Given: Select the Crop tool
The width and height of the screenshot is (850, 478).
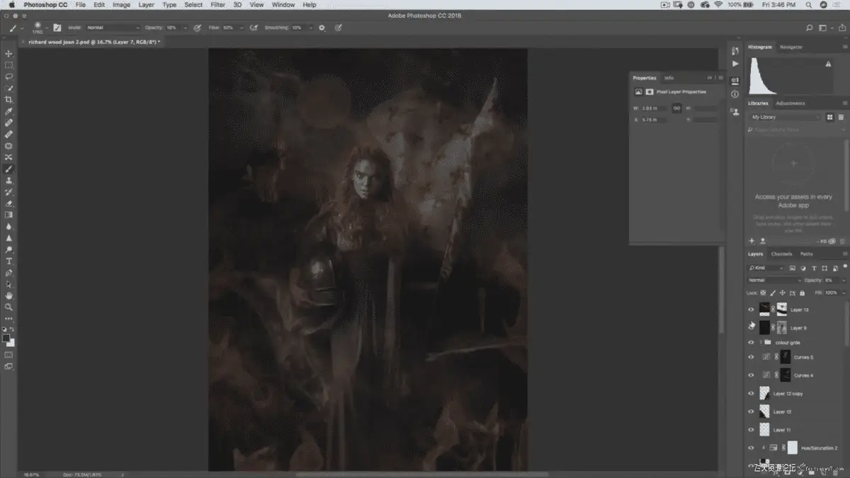Looking at the screenshot, I should pos(9,100).
